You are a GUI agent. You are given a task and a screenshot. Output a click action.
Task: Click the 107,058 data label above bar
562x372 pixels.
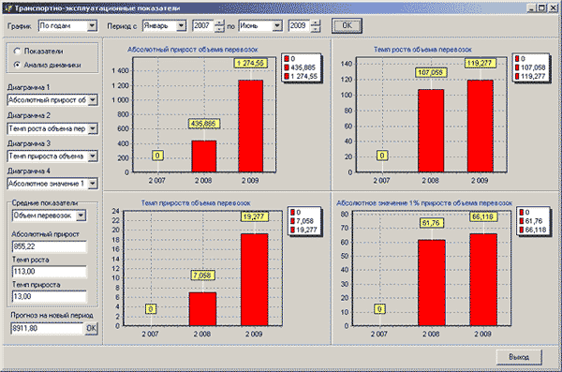point(431,73)
